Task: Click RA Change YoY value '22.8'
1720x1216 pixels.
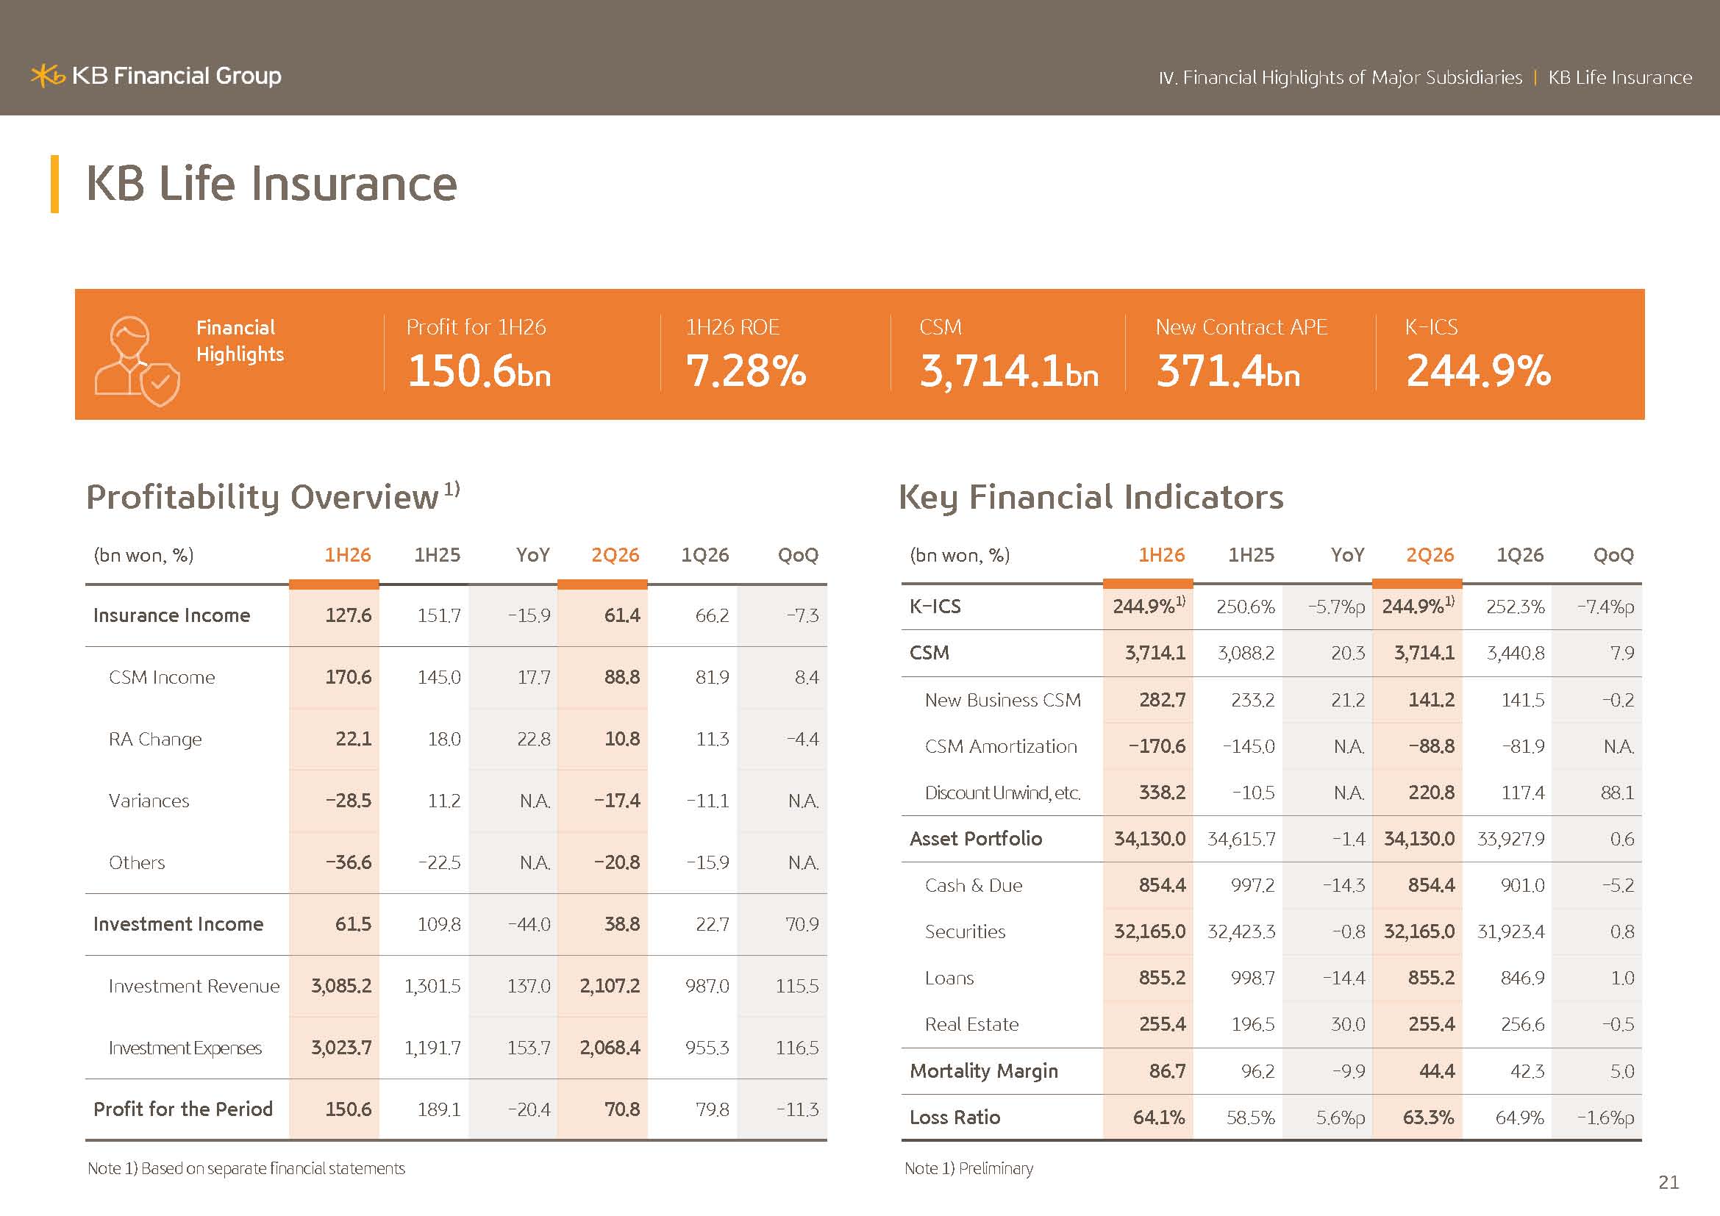Action: [533, 740]
